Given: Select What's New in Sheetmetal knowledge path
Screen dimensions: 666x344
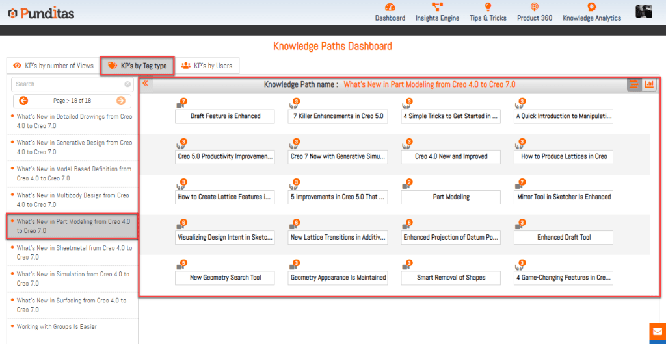Looking at the screenshot, I should coord(73,252).
